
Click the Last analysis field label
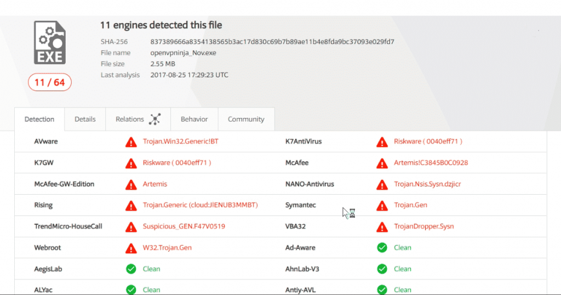(120, 75)
